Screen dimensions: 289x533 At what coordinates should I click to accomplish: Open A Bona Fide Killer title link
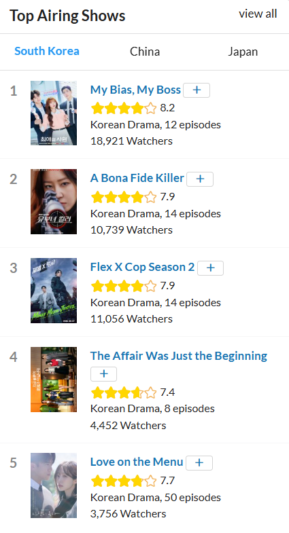coord(137,178)
